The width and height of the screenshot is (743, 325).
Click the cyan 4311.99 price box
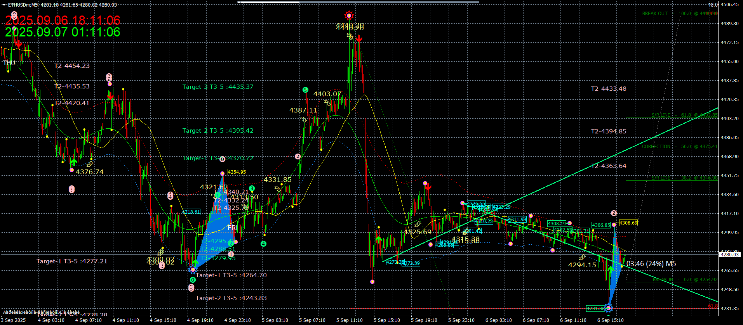coord(517,220)
